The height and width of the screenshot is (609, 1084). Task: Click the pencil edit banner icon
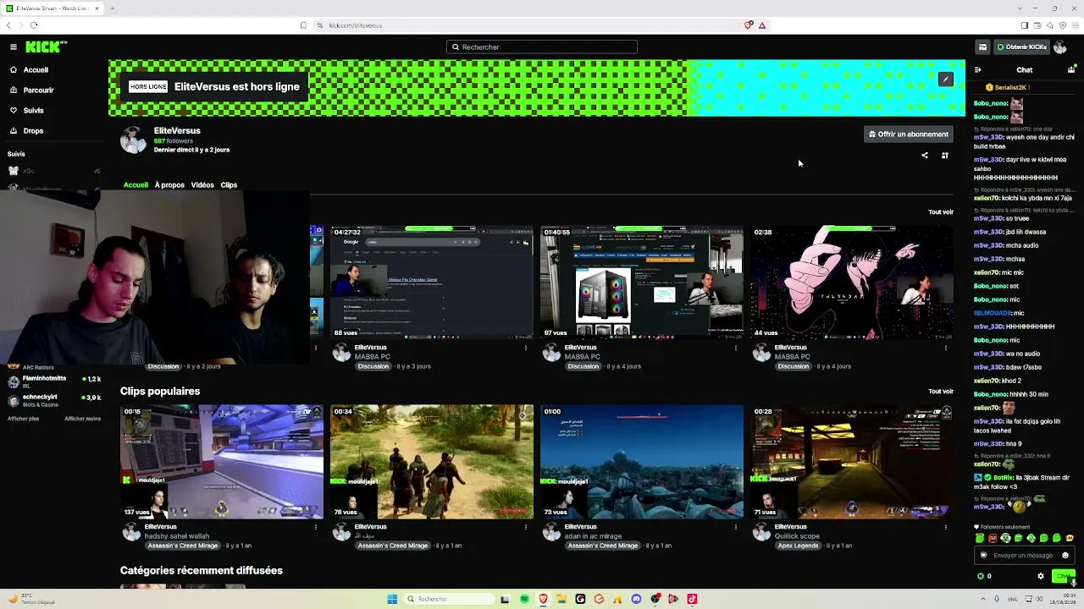(946, 80)
